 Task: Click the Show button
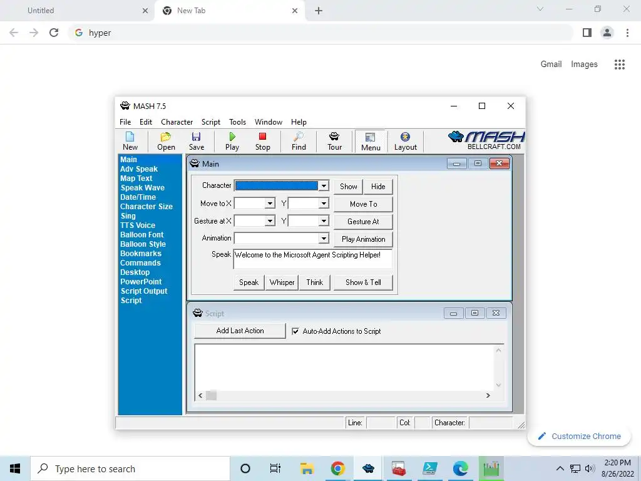tap(348, 187)
